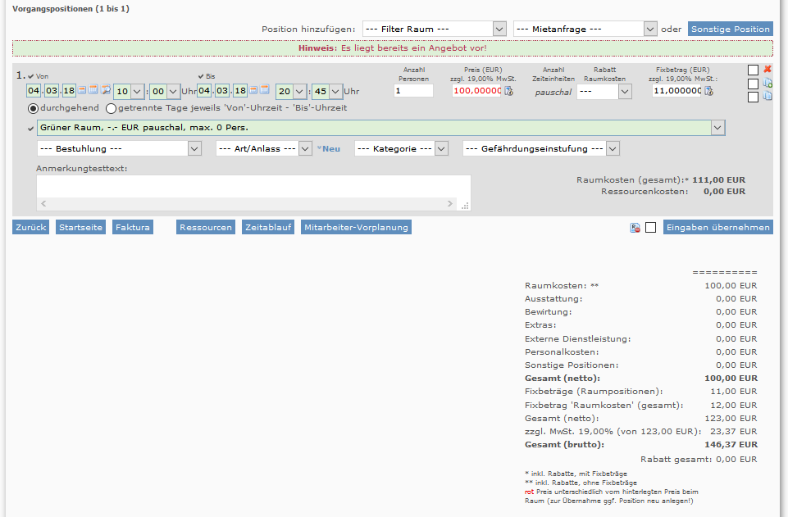Tick the checkbox beside the red delete X
This screenshot has height=517, width=788.
tap(753, 70)
